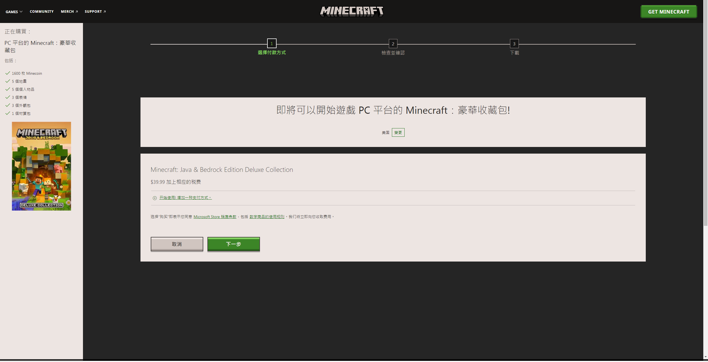Image resolution: width=708 pixels, height=362 pixels.
Task: Click the step 3 download box
Action: pos(514,44)
